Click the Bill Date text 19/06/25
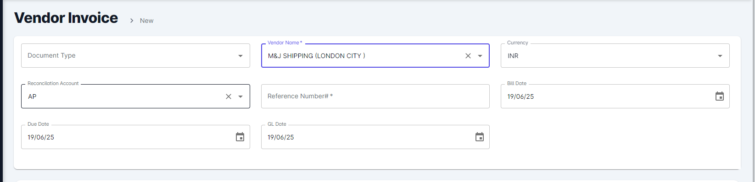 pos(520,96)
